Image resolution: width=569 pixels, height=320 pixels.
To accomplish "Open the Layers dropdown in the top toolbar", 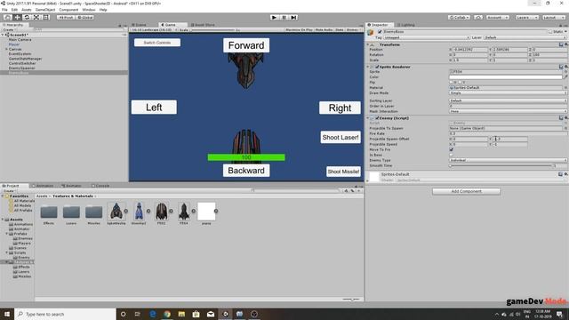I will [x=526, y=18].
